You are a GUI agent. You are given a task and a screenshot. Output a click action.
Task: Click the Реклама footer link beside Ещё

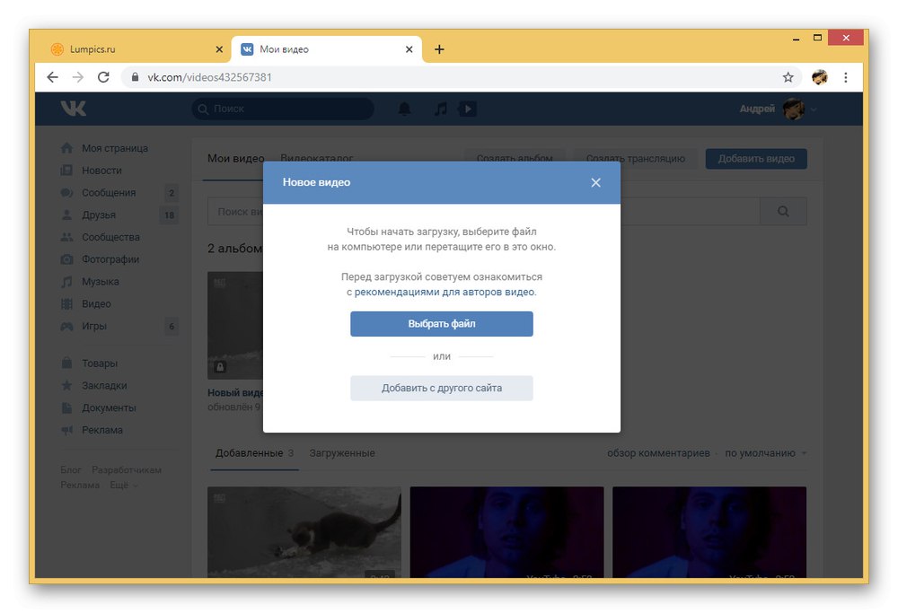80,485
